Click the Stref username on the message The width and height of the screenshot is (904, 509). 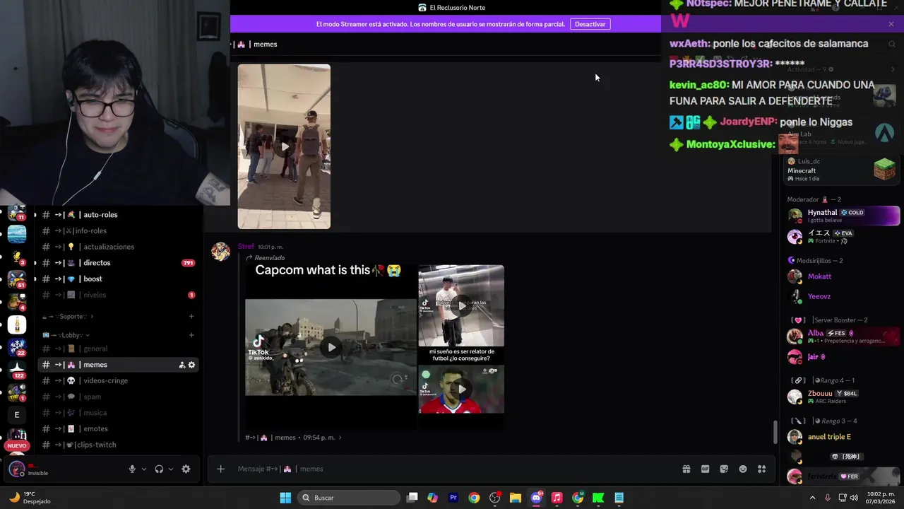pyautogui.click(x=246, y=247)
